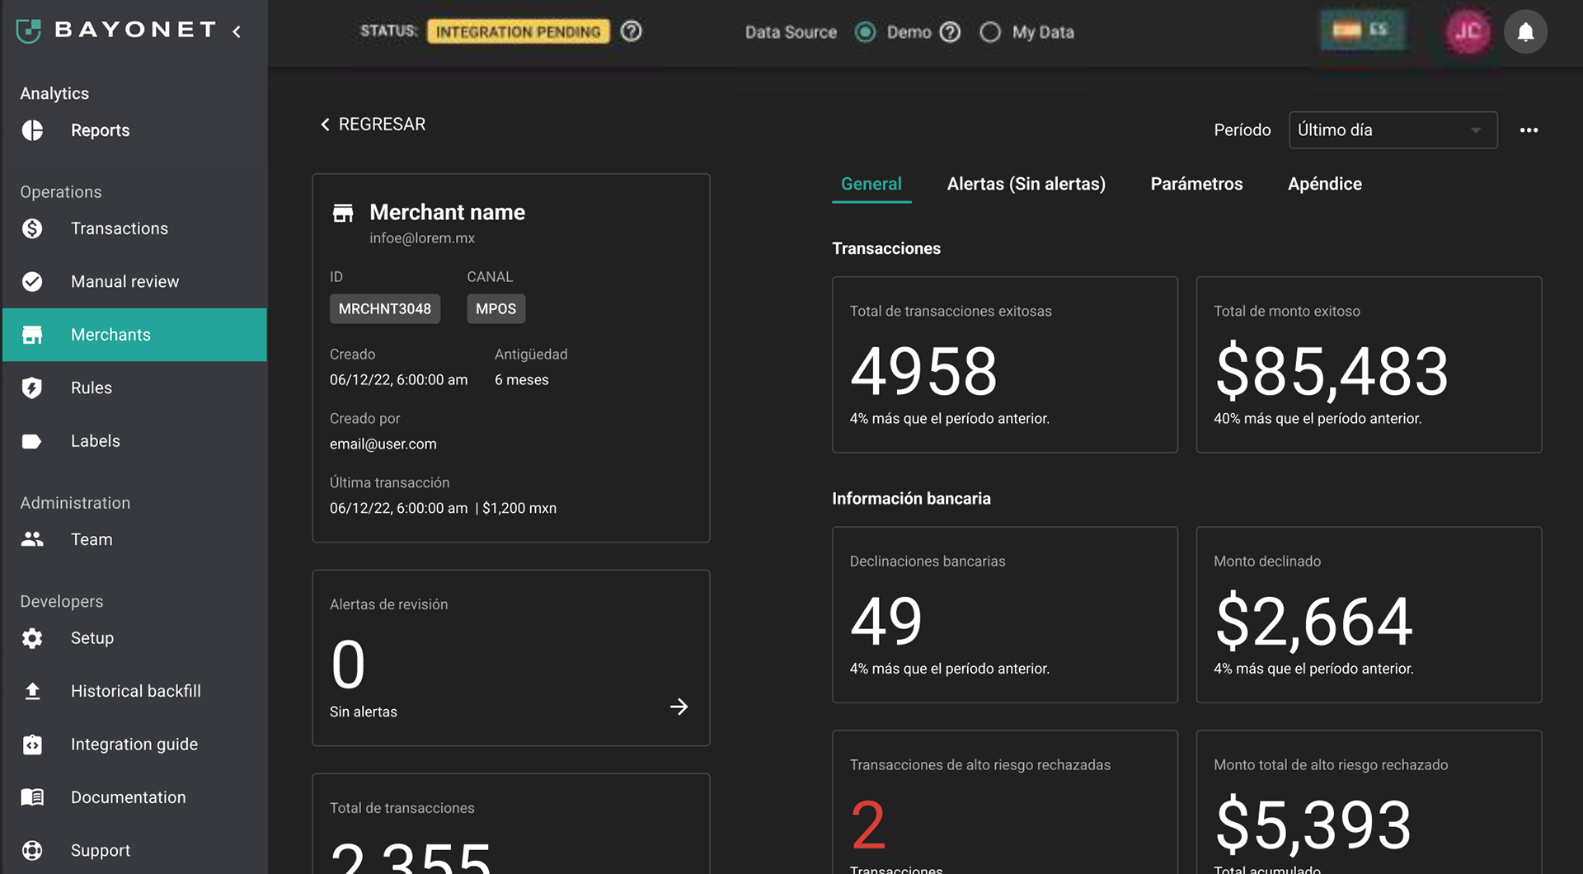The image size is (1583, 874).
Task: Select the Demo data source radio
Action: (865, 32)
